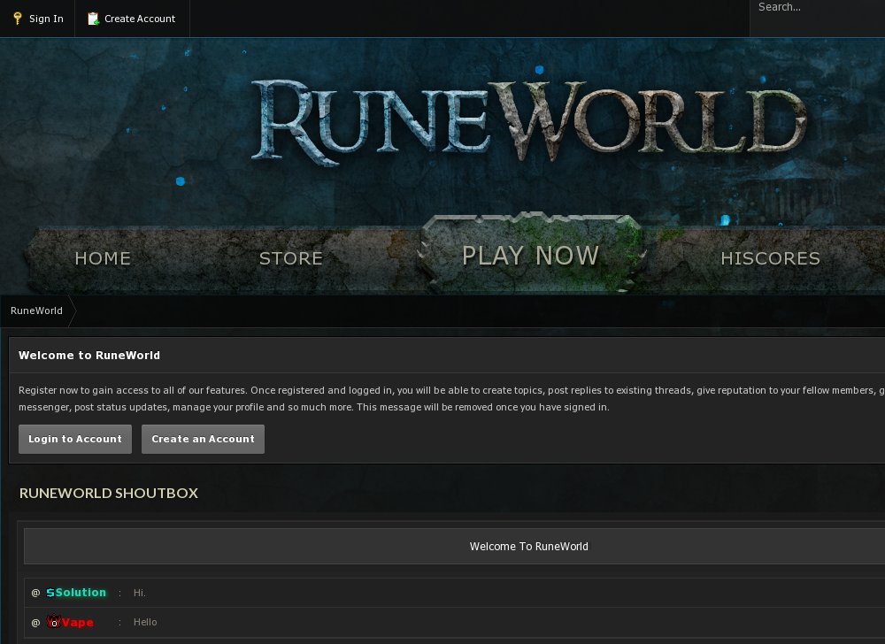Open the HOME navigation item
The height and width of the screenshot is (644, 885).
tap(103, 258)
